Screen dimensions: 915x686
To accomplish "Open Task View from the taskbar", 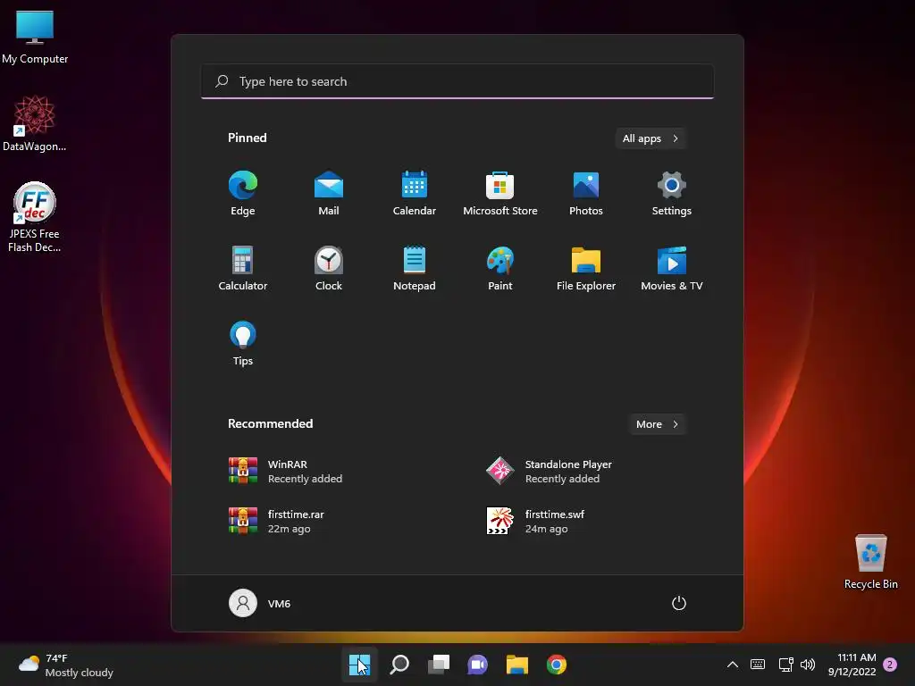I will pyautogui.click(x=438, y=665).
